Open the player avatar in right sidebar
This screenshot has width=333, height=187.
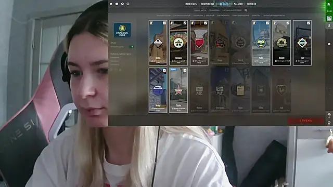click(x=329, y=18)
